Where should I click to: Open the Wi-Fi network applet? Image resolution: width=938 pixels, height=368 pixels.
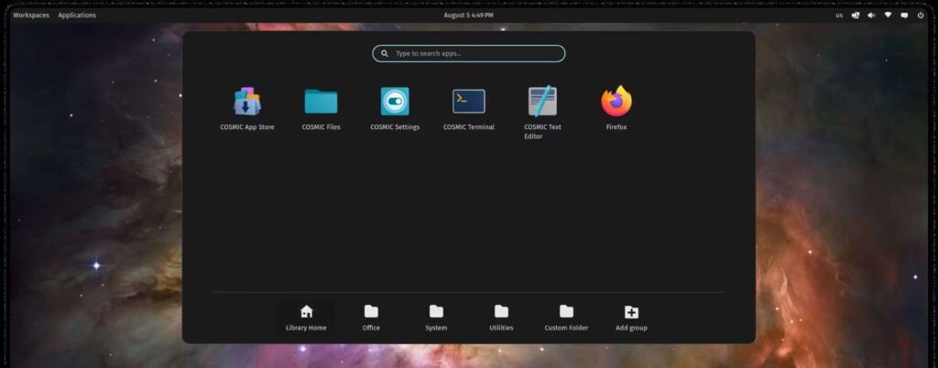click(888, 15)
